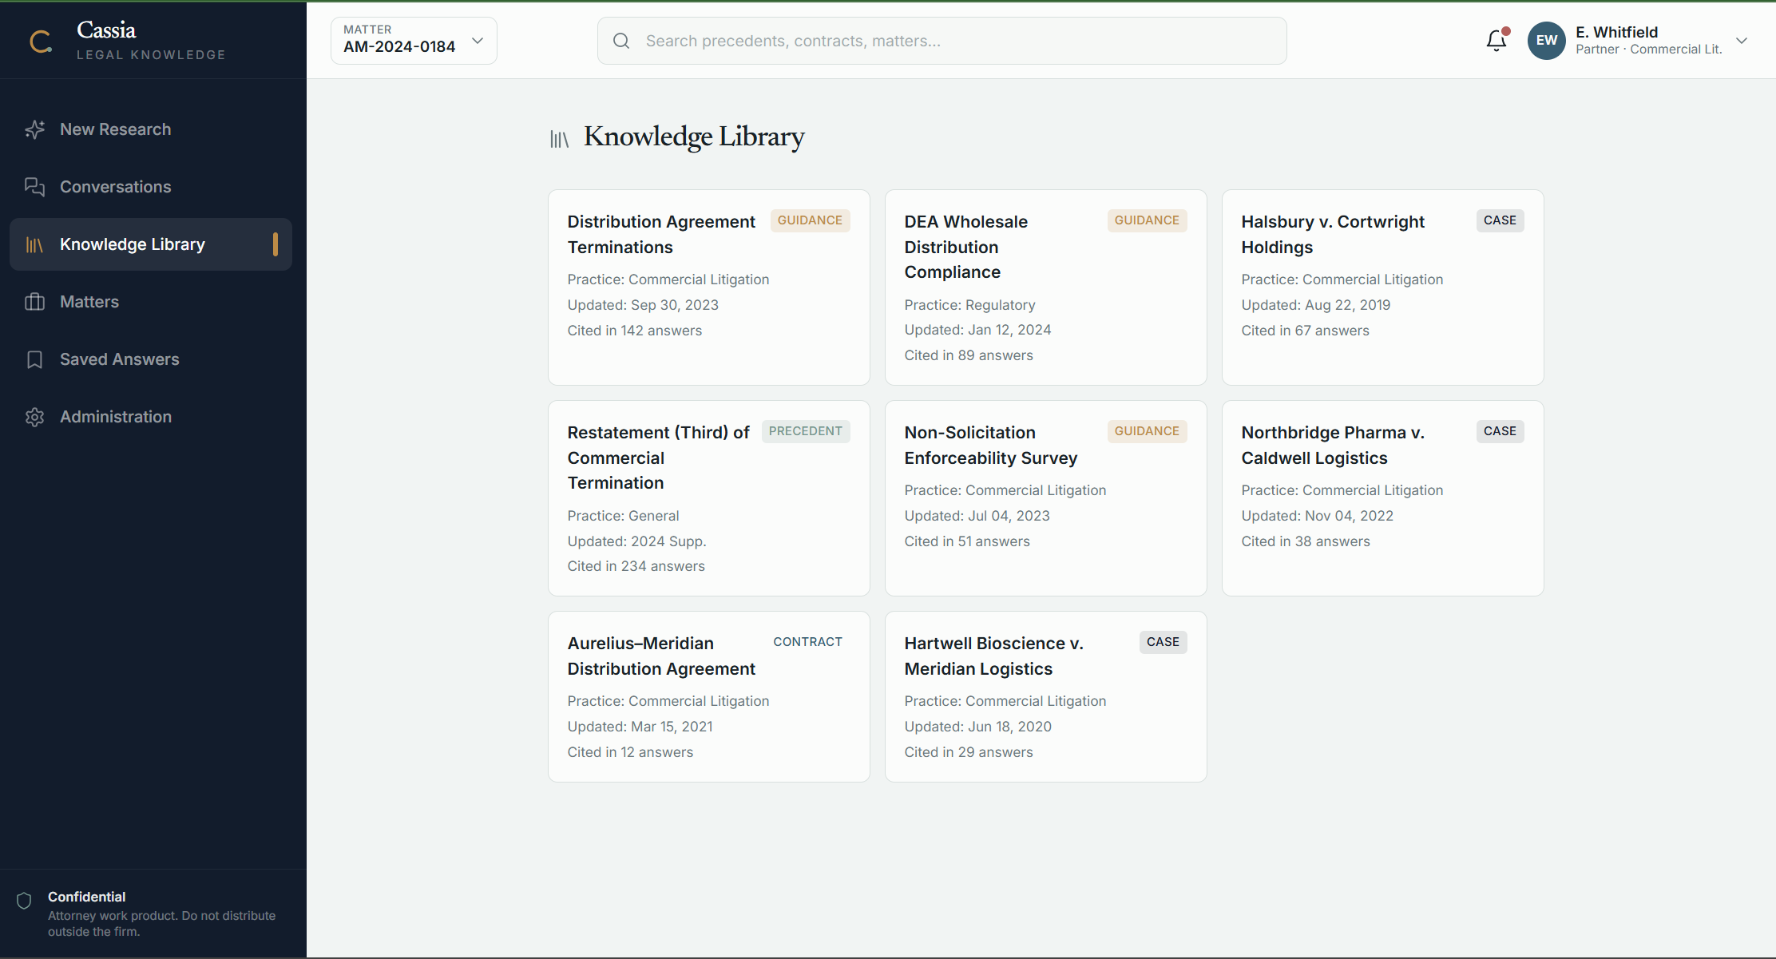
Task: Open Conversations section
Action: click(151, 187)
